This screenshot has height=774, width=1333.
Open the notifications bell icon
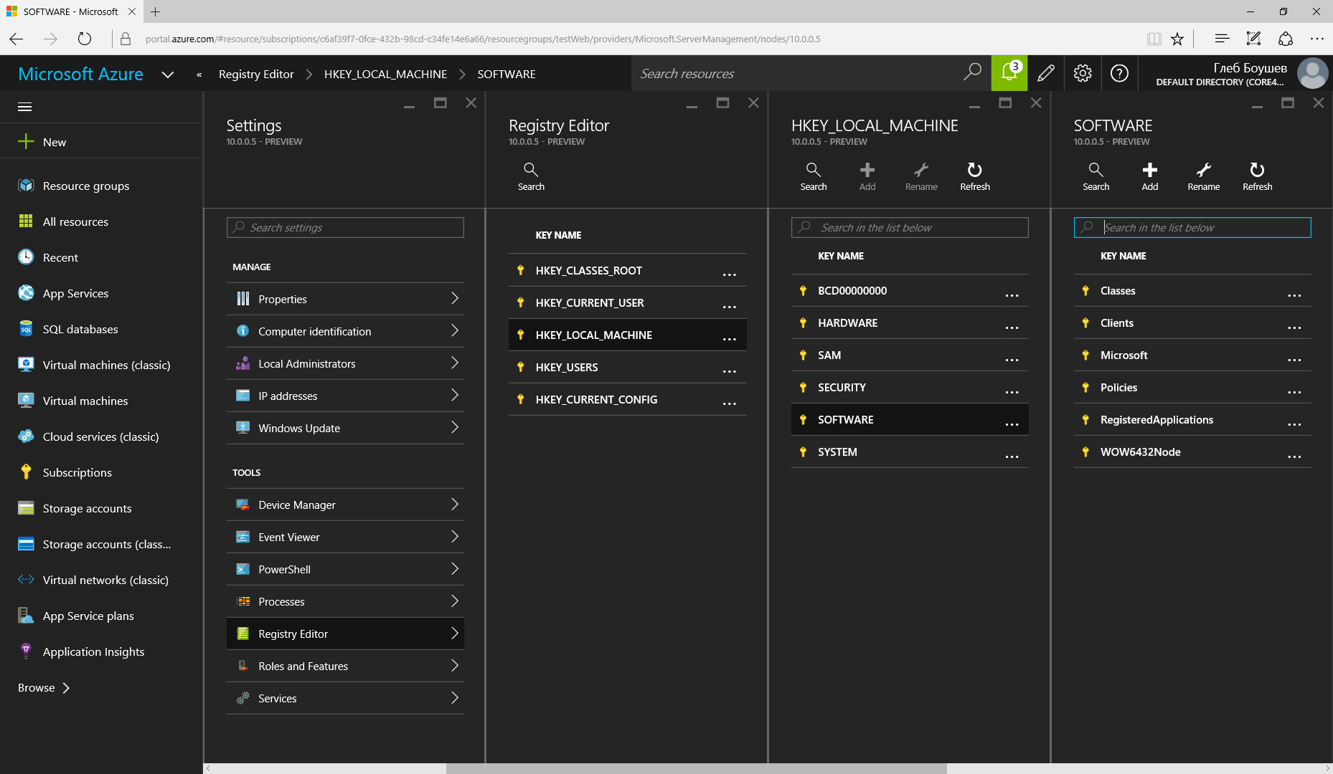click(x=1009, y=73)
